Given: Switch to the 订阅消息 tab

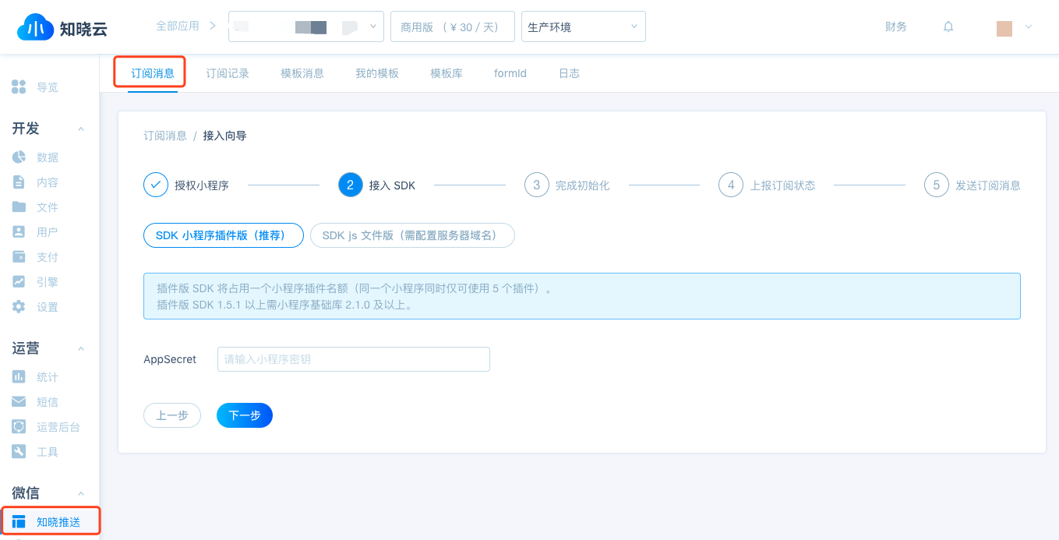Looking at the screenshot, I should point(153,73).
